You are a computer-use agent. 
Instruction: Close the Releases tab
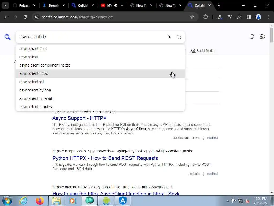[x=34, y=5]
